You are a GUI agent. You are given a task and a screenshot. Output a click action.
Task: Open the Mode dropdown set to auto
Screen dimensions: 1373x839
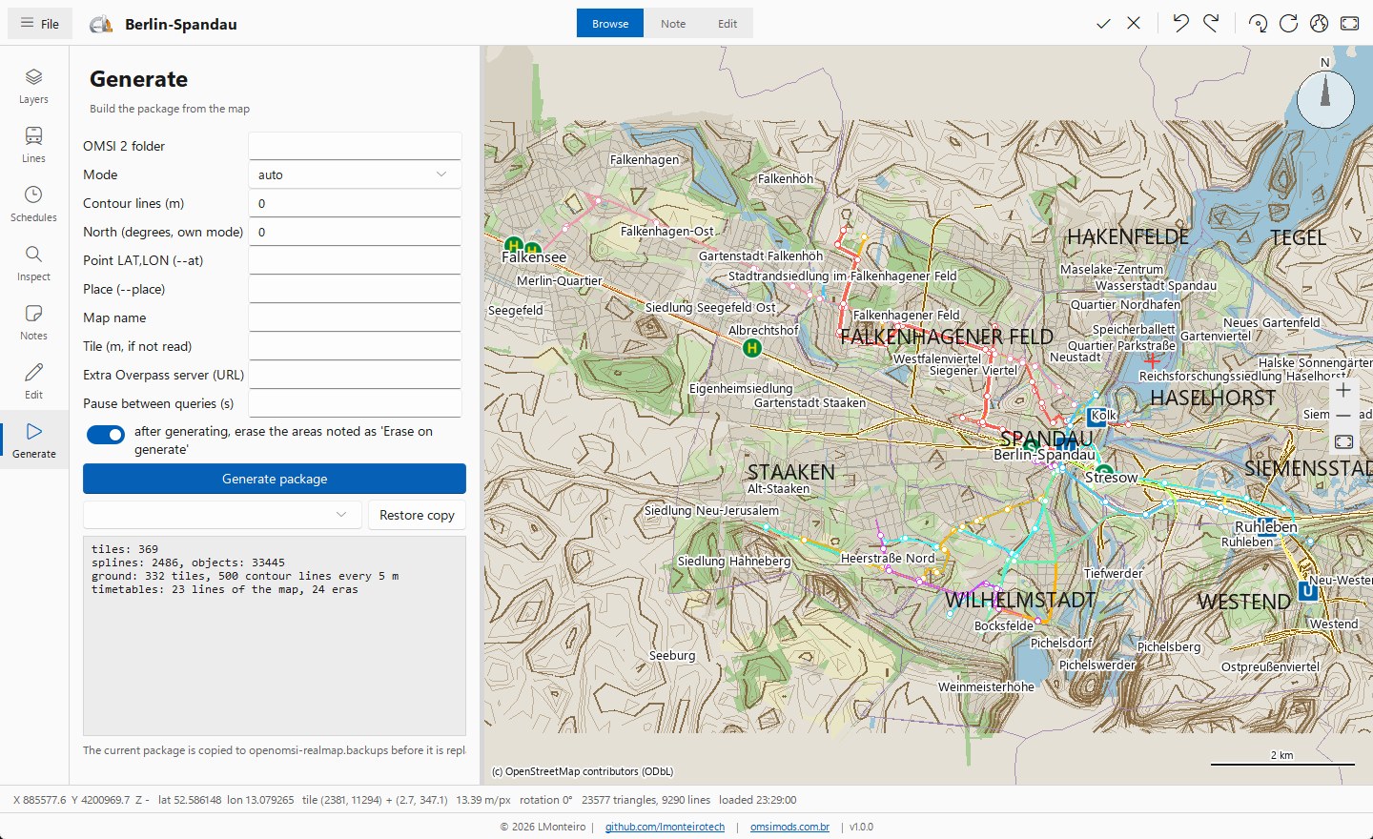355,174
